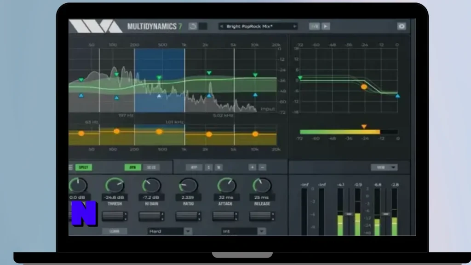Click the 197 Hz crossover label

click(126, 115)
